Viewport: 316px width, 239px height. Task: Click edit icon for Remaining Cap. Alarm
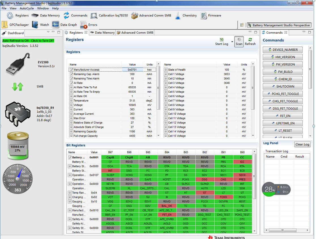[x=71, y=74]
